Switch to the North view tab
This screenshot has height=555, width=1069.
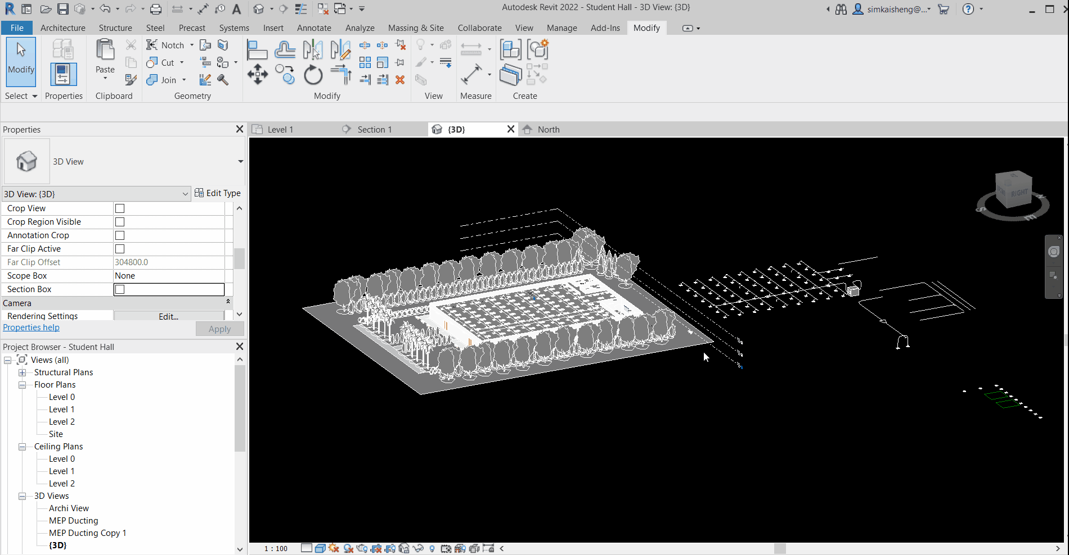[549, 129]
